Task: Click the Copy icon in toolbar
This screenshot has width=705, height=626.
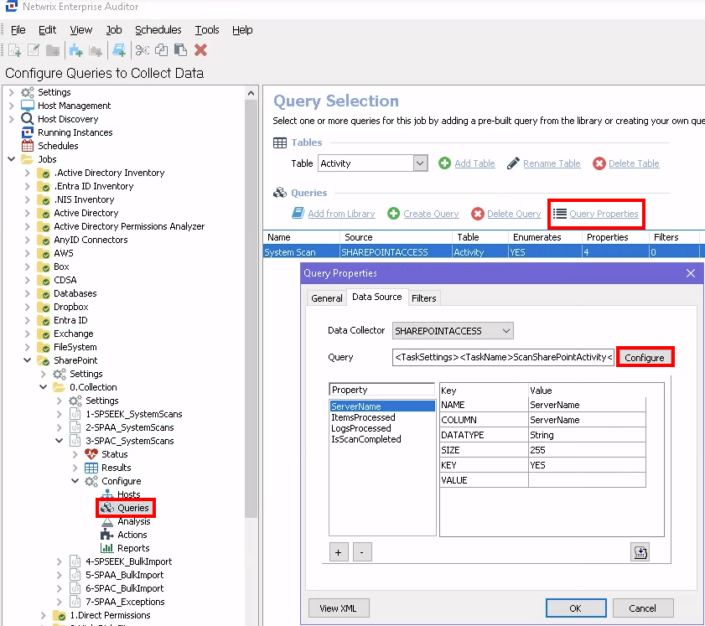Action: click(162, 50)
